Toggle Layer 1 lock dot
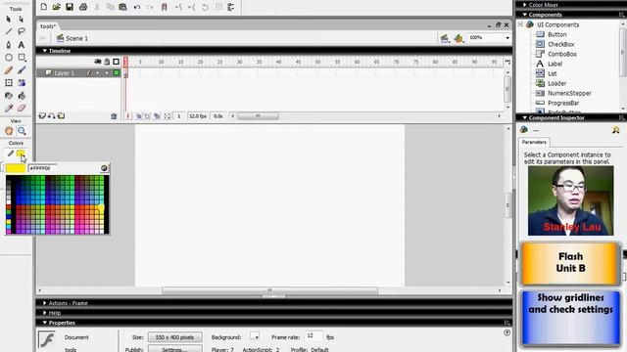627x352 pixels. tap(107, 73)
